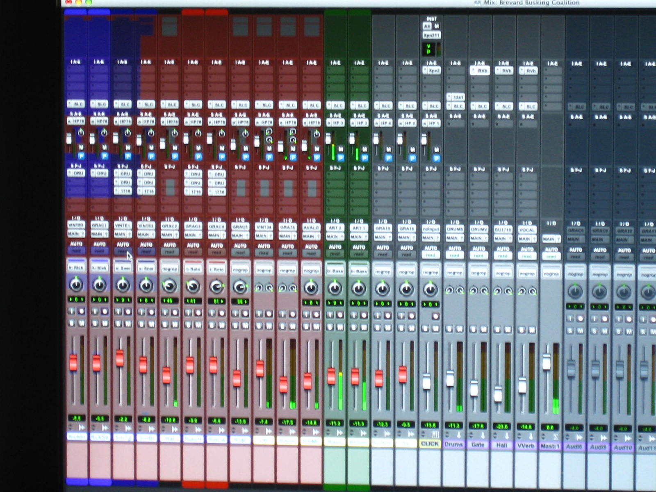This screenshot has height=492, width=656.
Task: Click the send mute M button on the ART 2 track
Action: pos(340,150)
